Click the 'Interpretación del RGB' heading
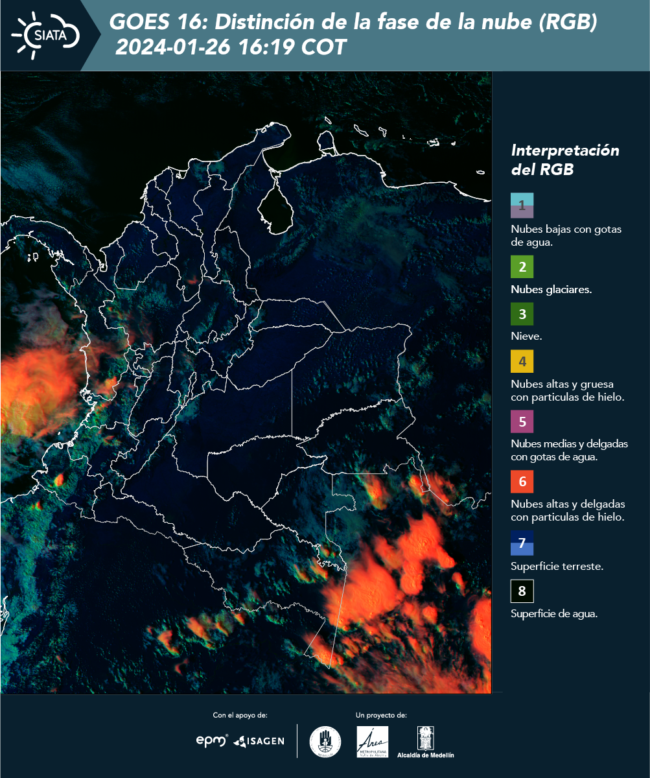The height and width of the screenshot is (778, 650). click(565, 160)
